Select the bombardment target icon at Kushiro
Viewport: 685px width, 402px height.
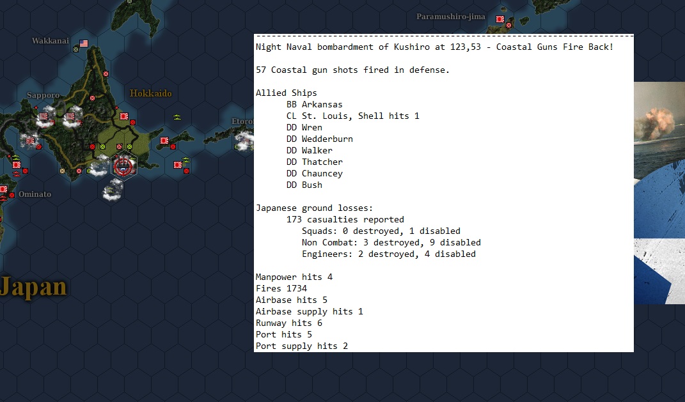click(x=124, y=166)
